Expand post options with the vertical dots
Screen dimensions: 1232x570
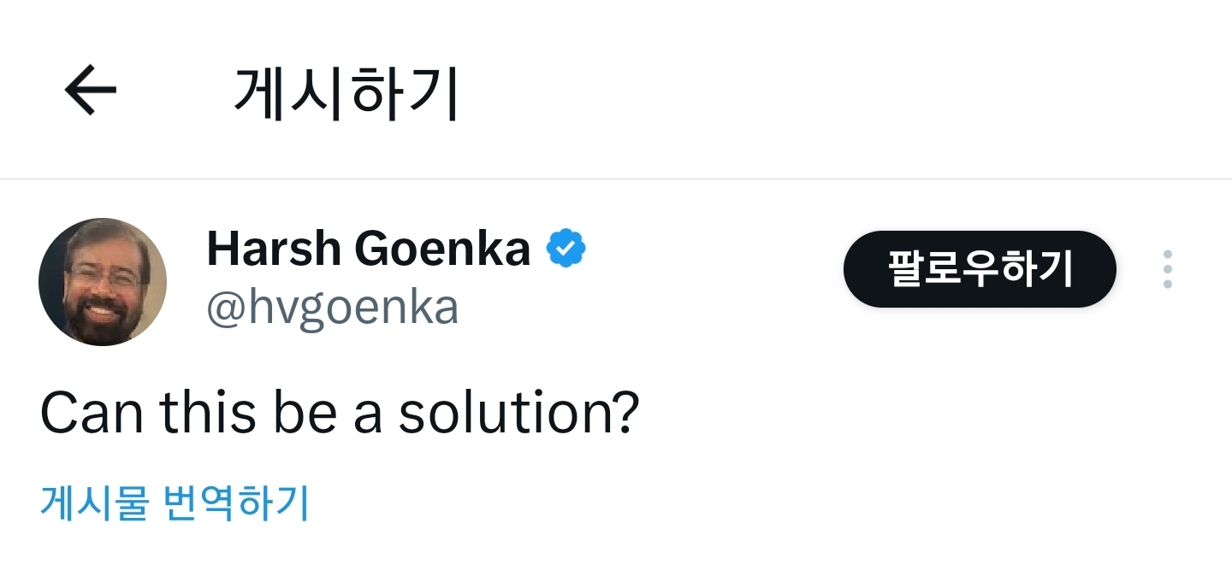point(1168,269)
